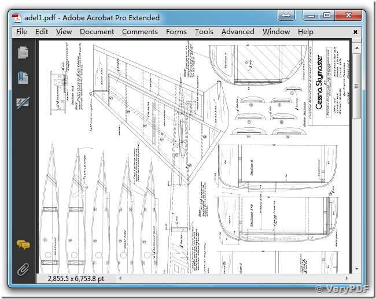Open the Advanced menu
The height and width of the screenshot is (299, 376).
point(238,32)
